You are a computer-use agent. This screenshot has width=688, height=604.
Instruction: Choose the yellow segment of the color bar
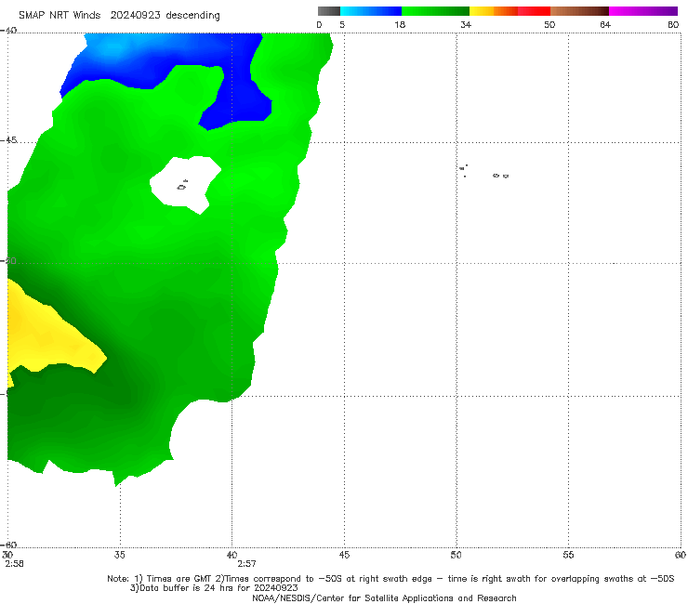(482, 11)
